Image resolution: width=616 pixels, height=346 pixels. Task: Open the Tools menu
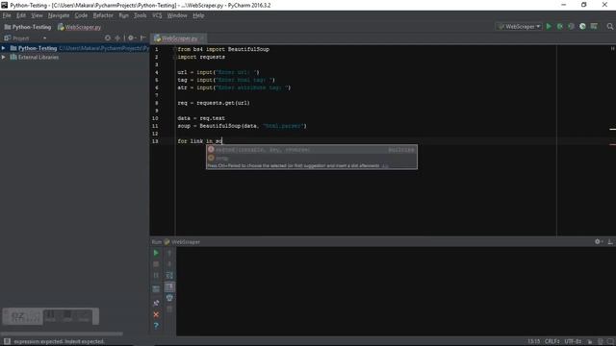(140, 15)
